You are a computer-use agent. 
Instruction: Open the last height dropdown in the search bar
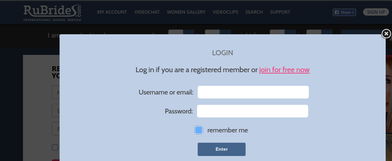319,32
